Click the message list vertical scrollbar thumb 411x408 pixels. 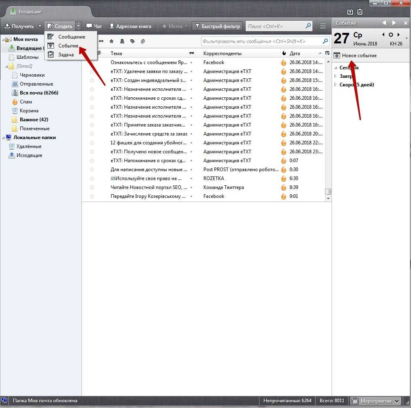click(328, 192)
